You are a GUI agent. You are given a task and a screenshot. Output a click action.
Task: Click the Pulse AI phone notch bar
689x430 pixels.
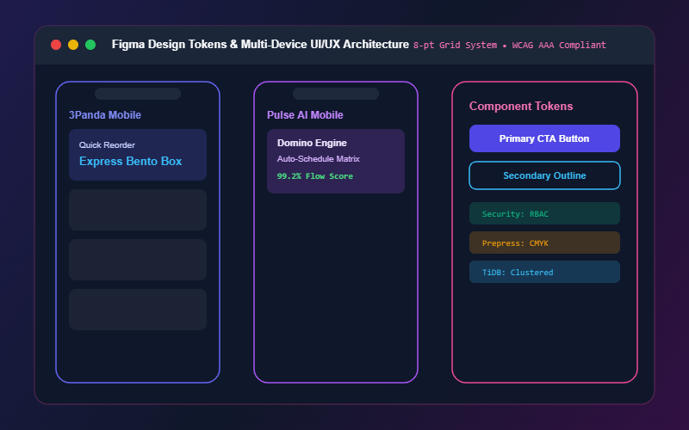336,94
